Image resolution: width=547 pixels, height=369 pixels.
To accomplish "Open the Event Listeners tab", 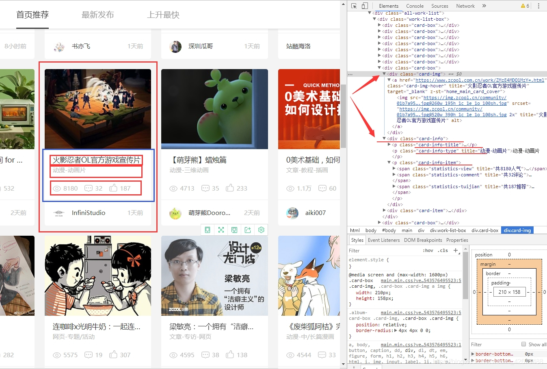I will [x=384, y=240].
